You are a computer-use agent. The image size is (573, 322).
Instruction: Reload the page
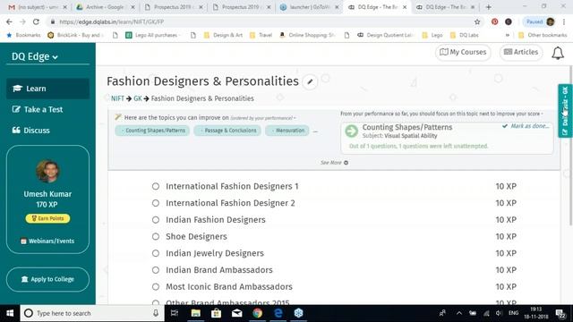(36, 21)
